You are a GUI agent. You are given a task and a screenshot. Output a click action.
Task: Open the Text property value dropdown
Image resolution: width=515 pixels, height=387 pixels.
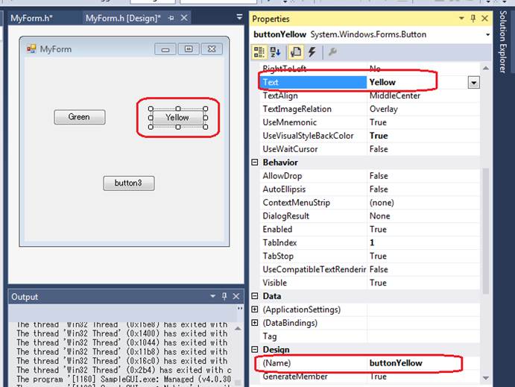473,83
